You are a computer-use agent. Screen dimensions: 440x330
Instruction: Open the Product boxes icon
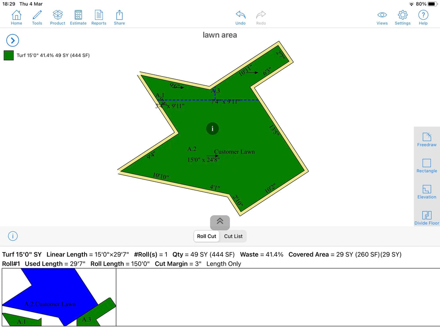coord(58,17)
